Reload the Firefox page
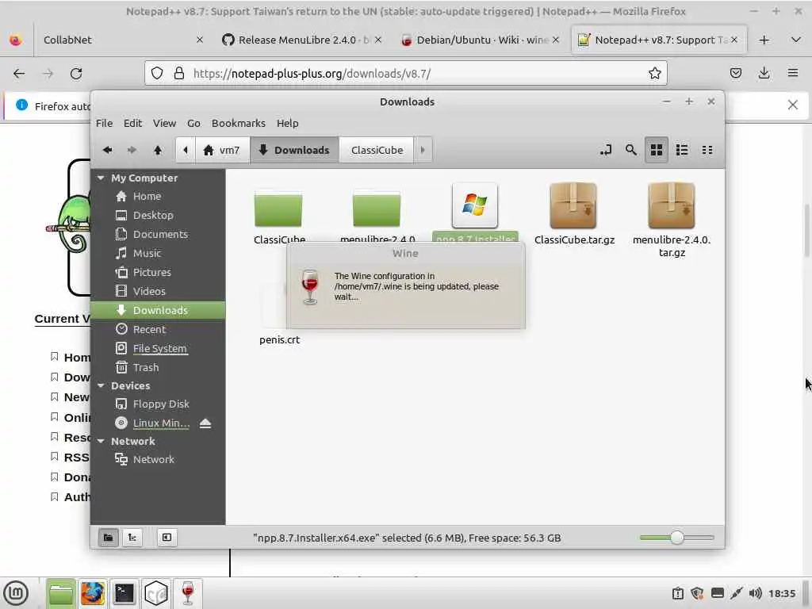 click(76, 74)
